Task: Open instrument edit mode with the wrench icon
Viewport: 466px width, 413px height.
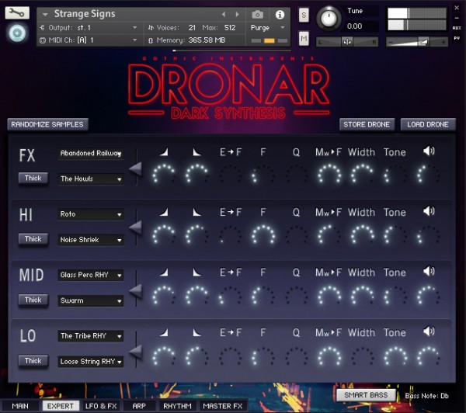Action: point(17,12)
